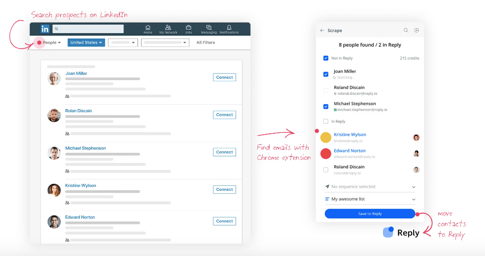Toggle the Not in Reply checkbox
Viewport: 485px width, 256px height.
(326, 58)
